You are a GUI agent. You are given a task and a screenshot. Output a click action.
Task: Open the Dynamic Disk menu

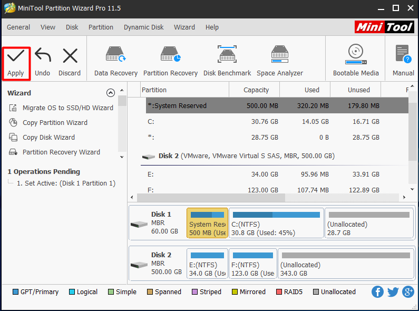[x=143, y=27]
